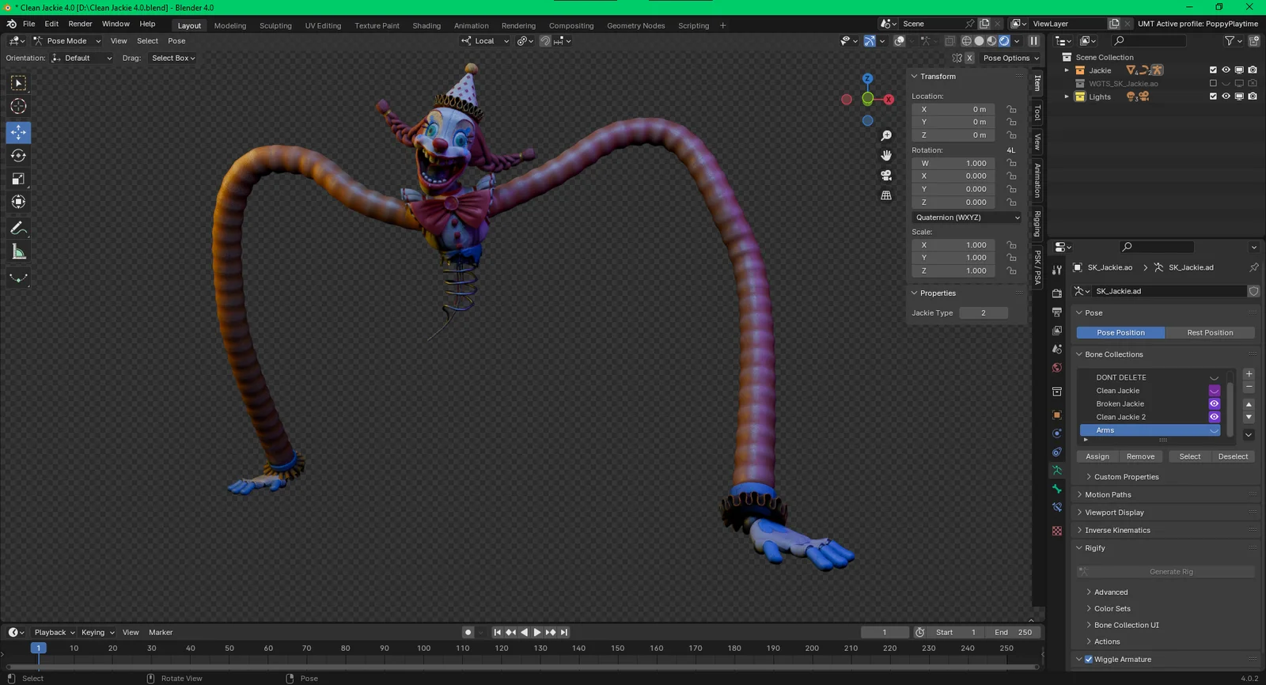Open the Pose Mode dropdown
The width and height of the screenshot is (1266, 685).
(x=66, y=41)
